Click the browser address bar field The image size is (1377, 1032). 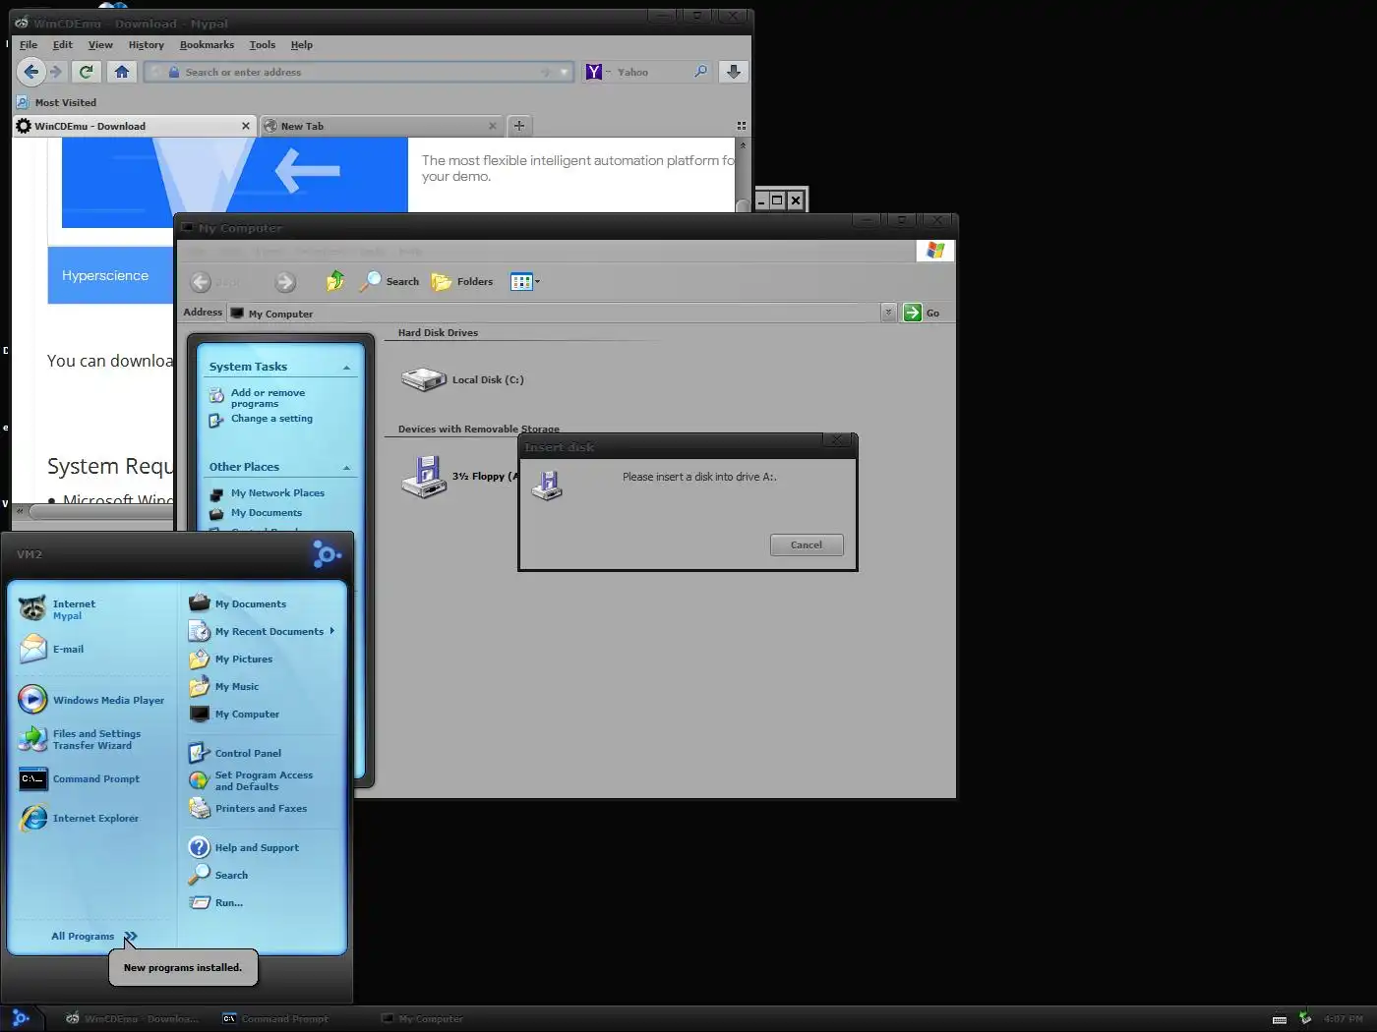tap(359, 72)
